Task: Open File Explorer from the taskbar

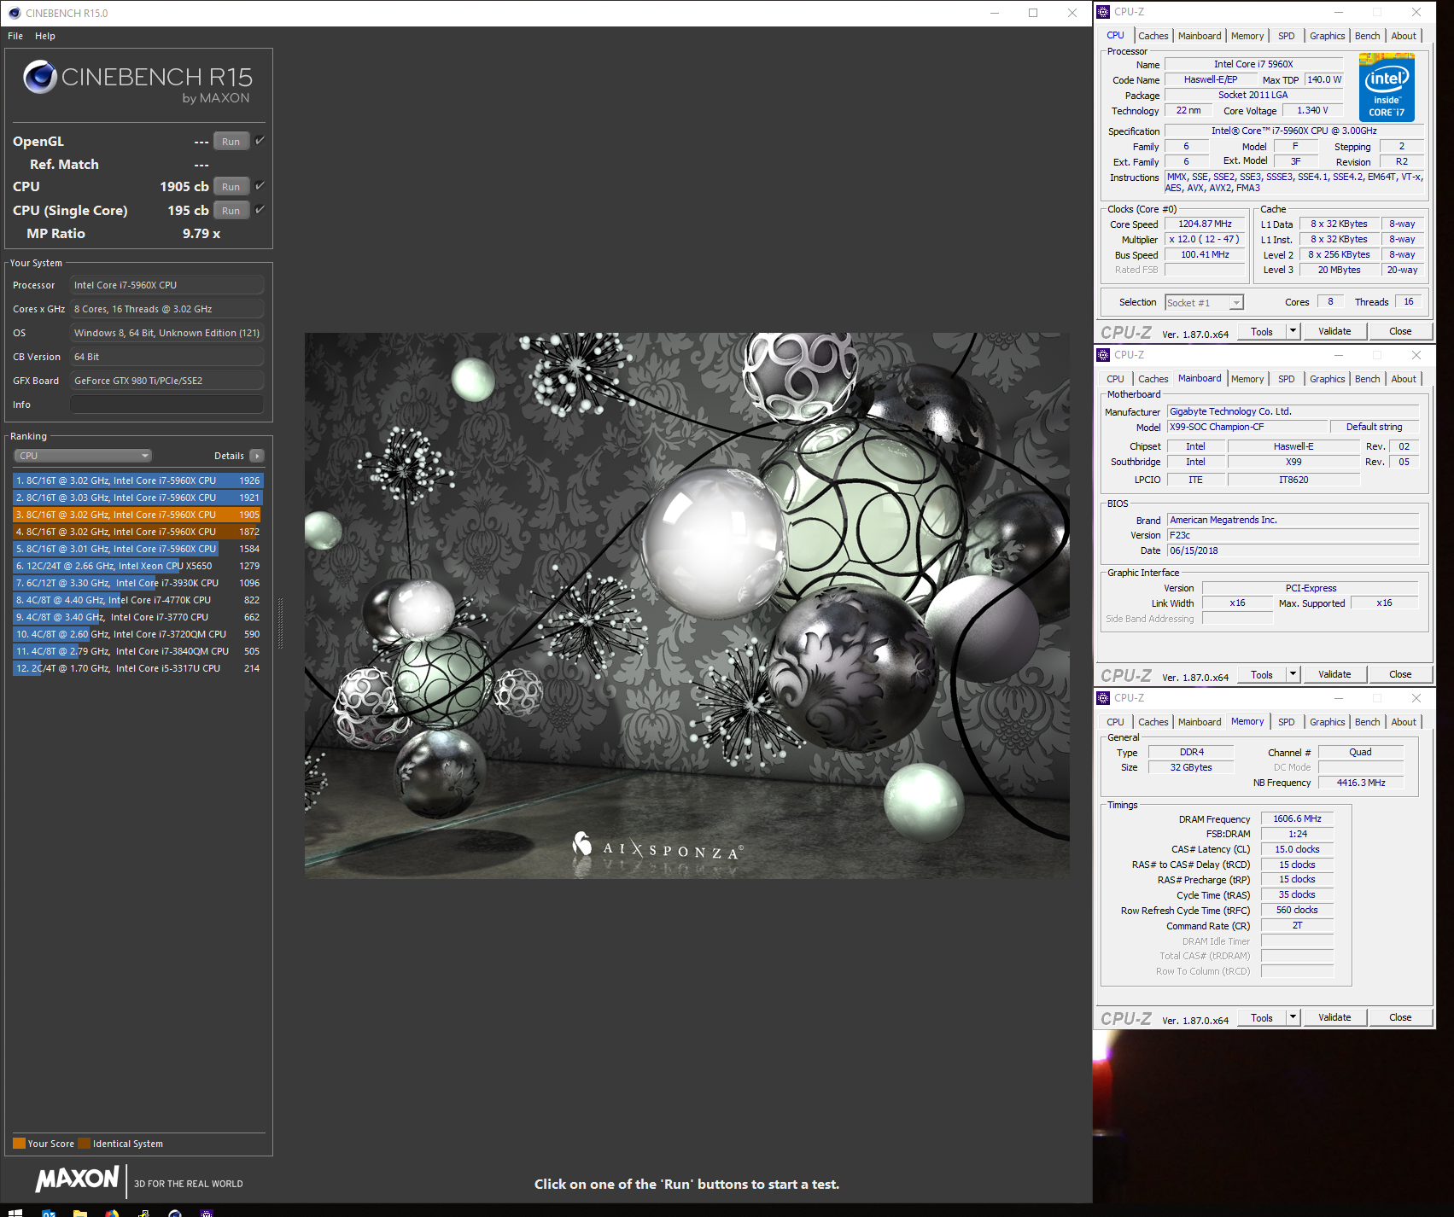Action: point(79,1213)
